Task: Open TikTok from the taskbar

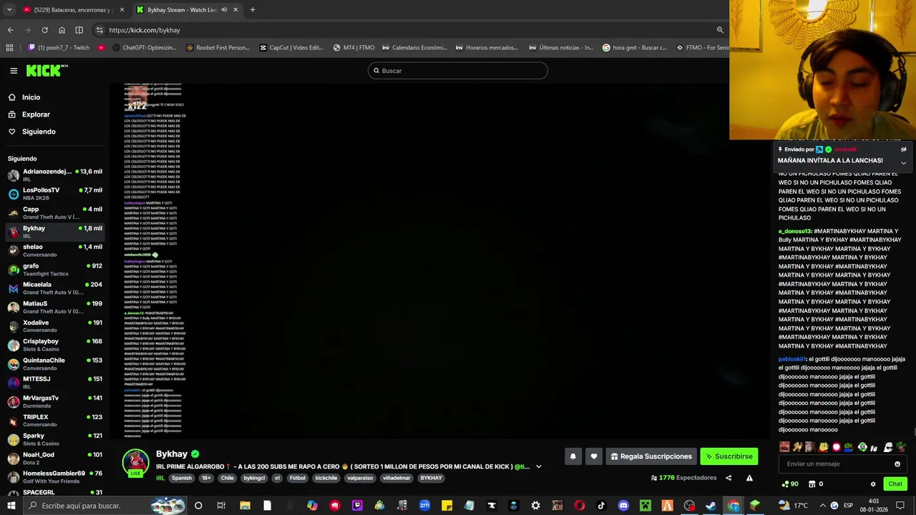Action: [601, 506]
